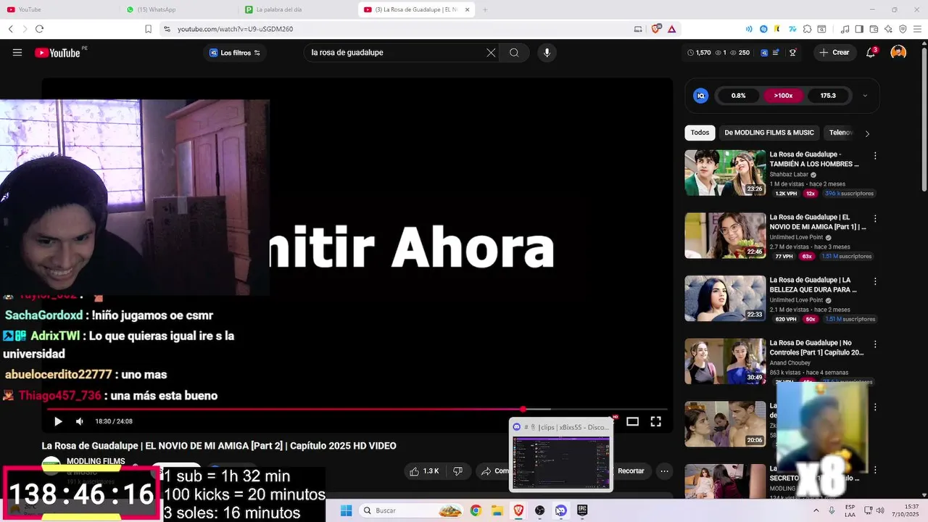Options menu for No Controles video

coord(875,344)
